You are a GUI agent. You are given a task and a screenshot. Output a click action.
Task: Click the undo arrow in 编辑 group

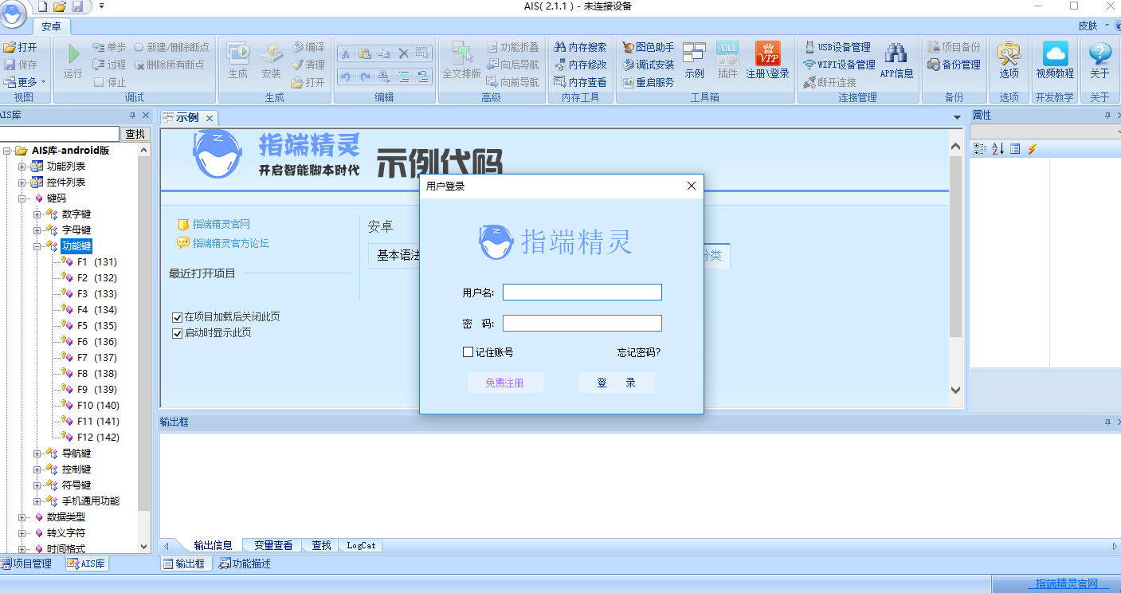click(346, 77)
